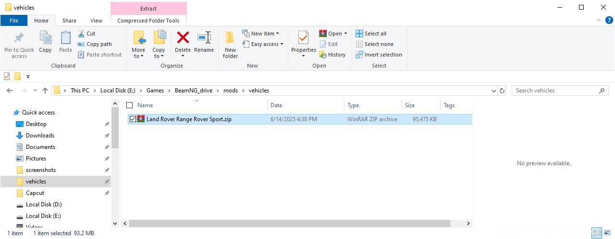615x239 pixels.
Task: Click the quick access toolbar Properties checkmark icon
Action: (7, 76)
